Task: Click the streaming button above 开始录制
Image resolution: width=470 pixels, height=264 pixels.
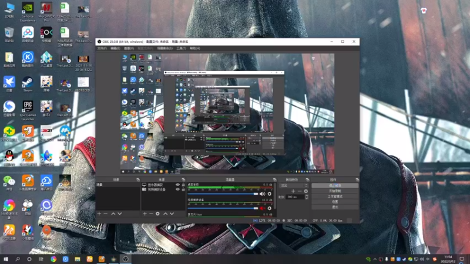Action: 335,185
